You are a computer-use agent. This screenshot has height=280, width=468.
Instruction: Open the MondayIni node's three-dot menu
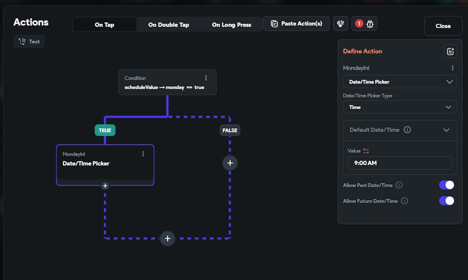pyautogui.click(x=143, y=154)
